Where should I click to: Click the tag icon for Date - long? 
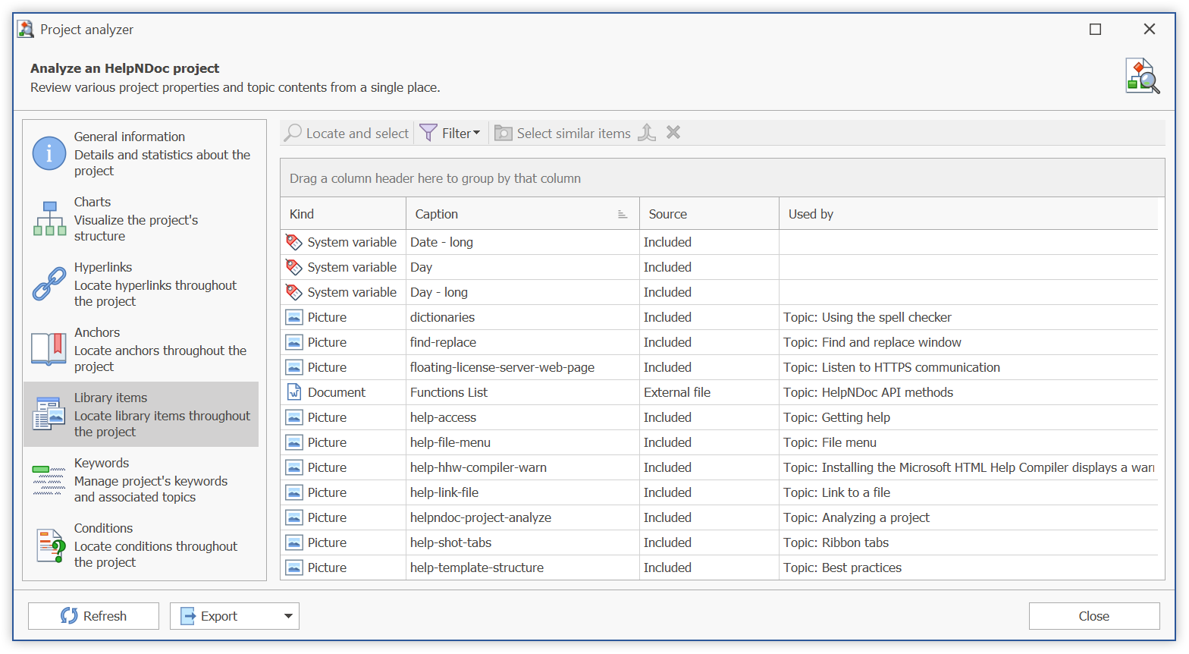coord(294,242)
